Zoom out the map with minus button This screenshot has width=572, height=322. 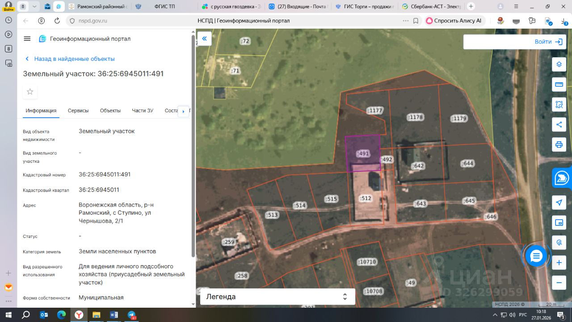coord(559,283)
